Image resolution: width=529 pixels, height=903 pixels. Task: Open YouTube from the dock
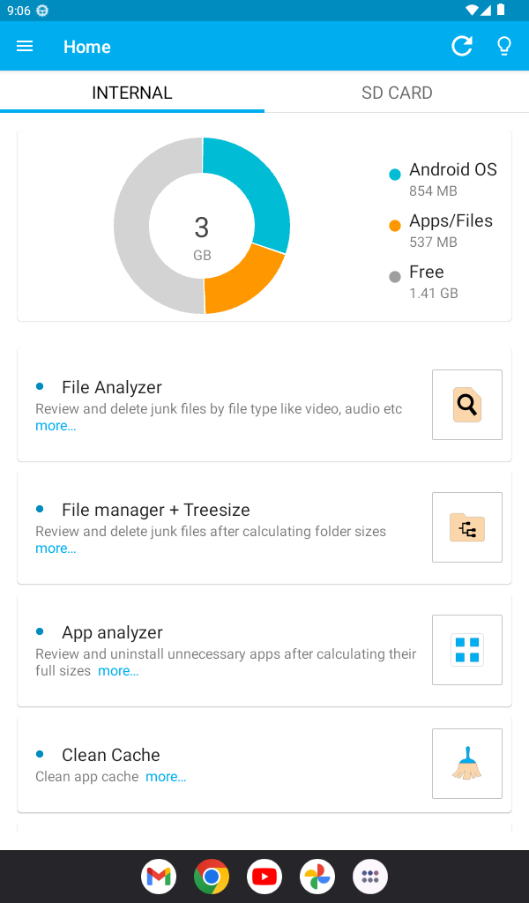coord(264,877)
